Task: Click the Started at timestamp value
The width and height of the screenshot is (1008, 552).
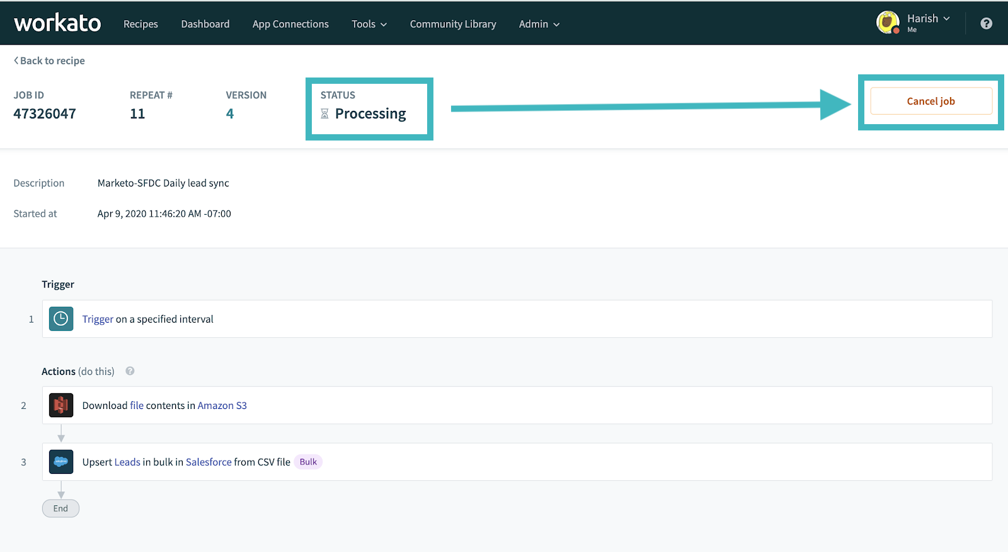Action: click(164, 214)
